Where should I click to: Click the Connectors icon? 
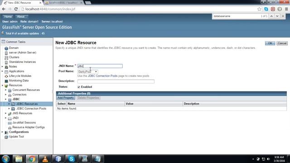10,95
